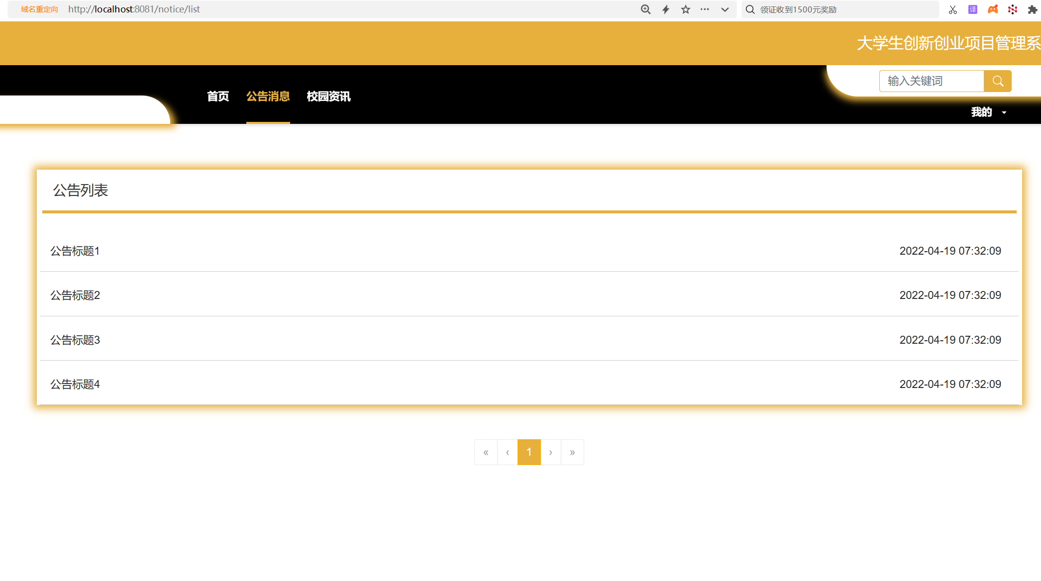Click the 公告列表 heading

pos(81,191)
